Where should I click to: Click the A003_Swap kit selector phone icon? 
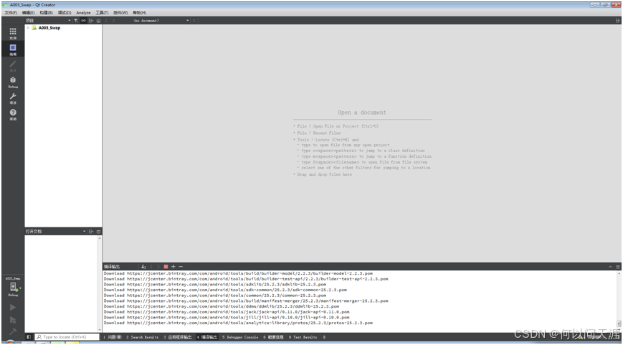(x=13, y=287)
